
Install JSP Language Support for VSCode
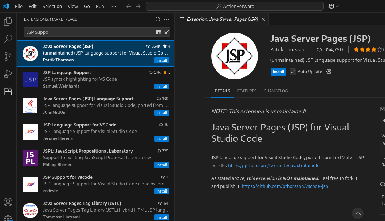click(162, 139)
